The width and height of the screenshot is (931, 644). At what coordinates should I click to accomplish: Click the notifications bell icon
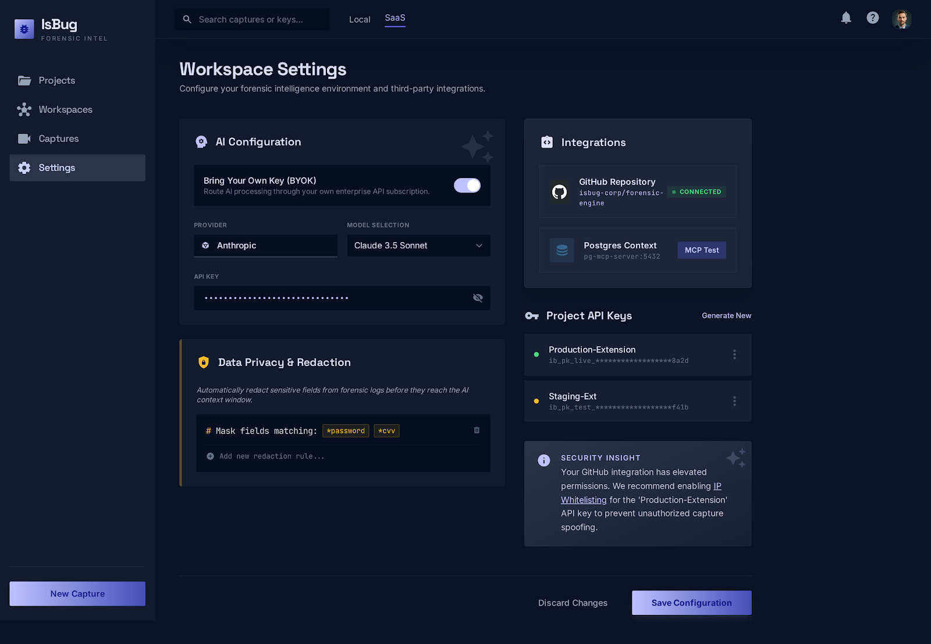coord(846,18)
